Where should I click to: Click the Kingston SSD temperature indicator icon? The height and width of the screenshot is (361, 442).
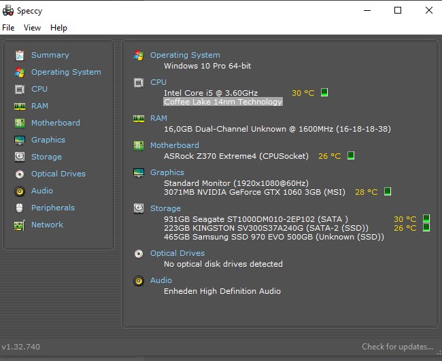click(426, 227)
